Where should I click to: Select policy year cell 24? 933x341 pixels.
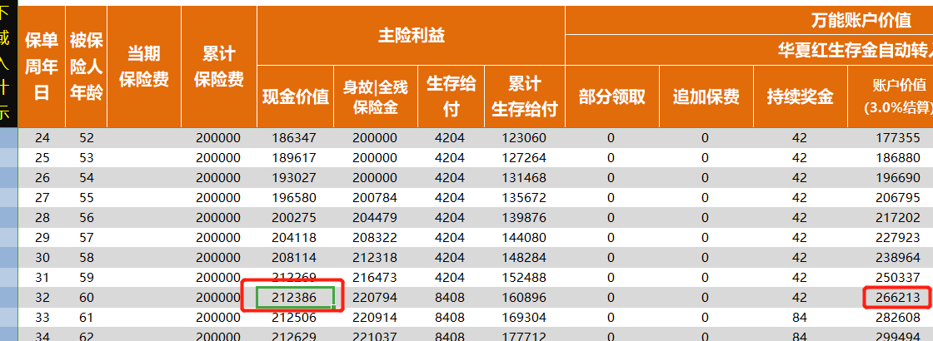pos(42,138)
